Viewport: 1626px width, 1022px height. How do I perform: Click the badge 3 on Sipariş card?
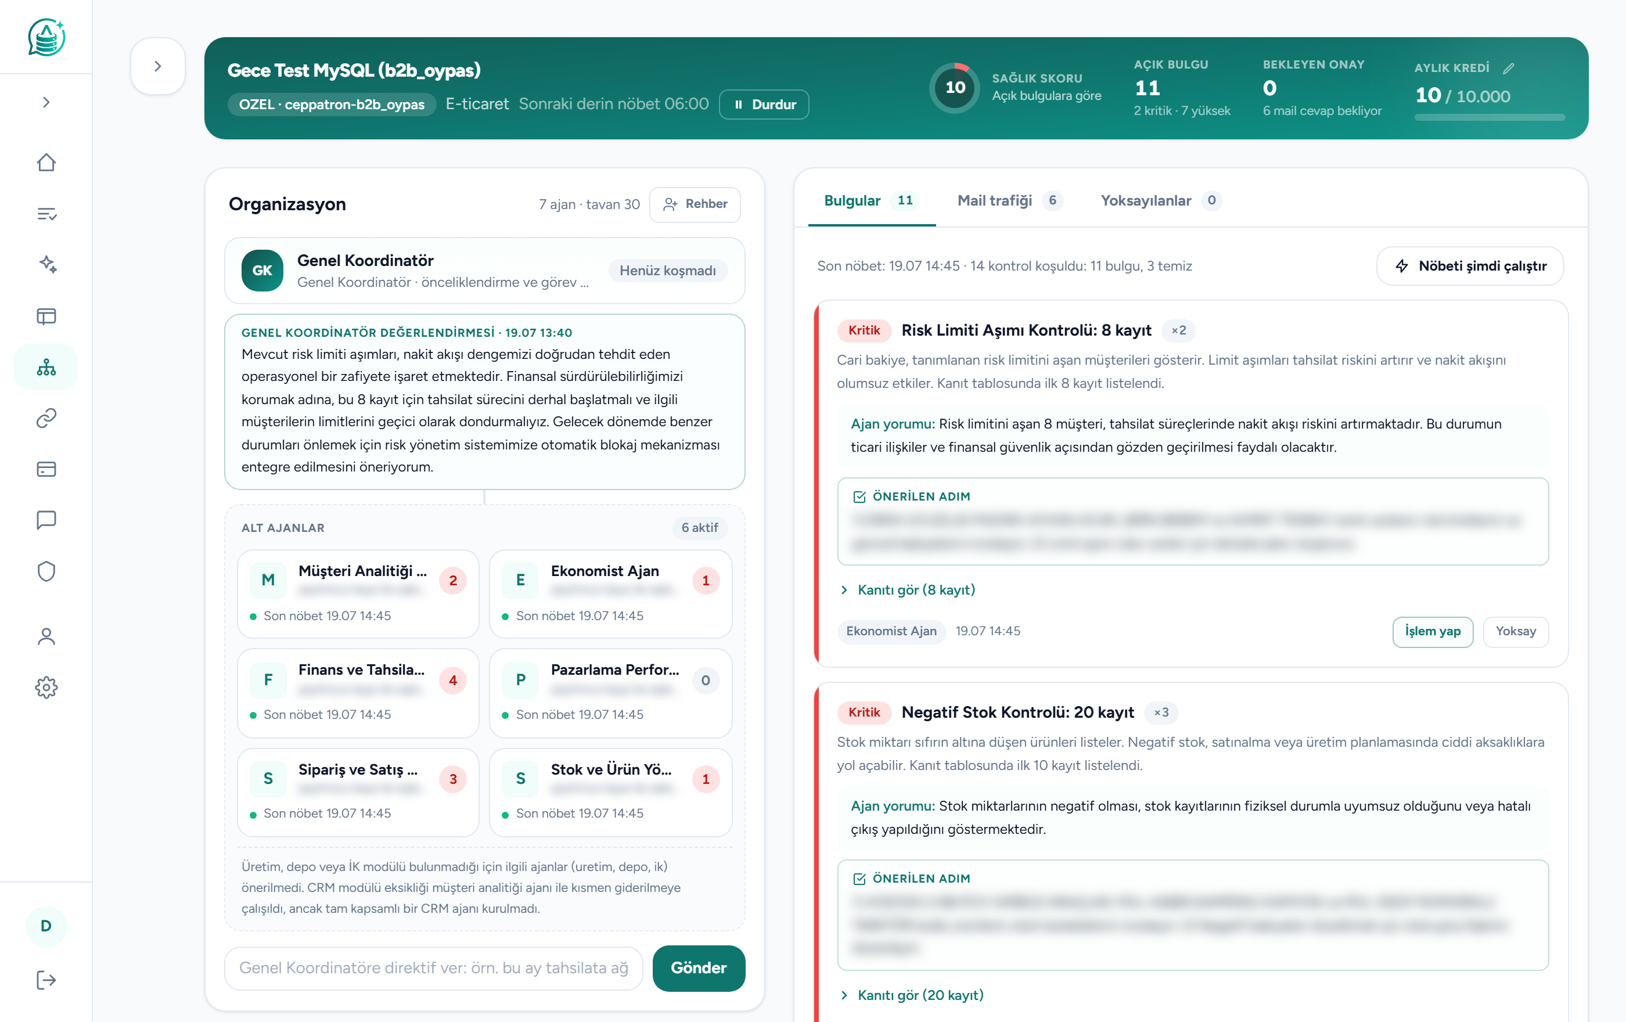[x=453, y=779]
